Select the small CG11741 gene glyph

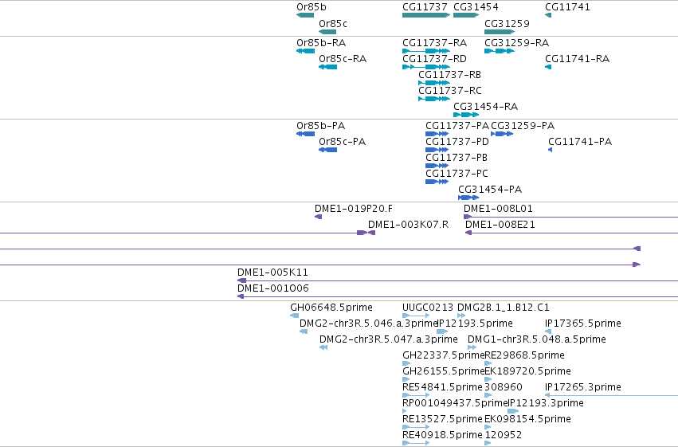click(548, 15)
